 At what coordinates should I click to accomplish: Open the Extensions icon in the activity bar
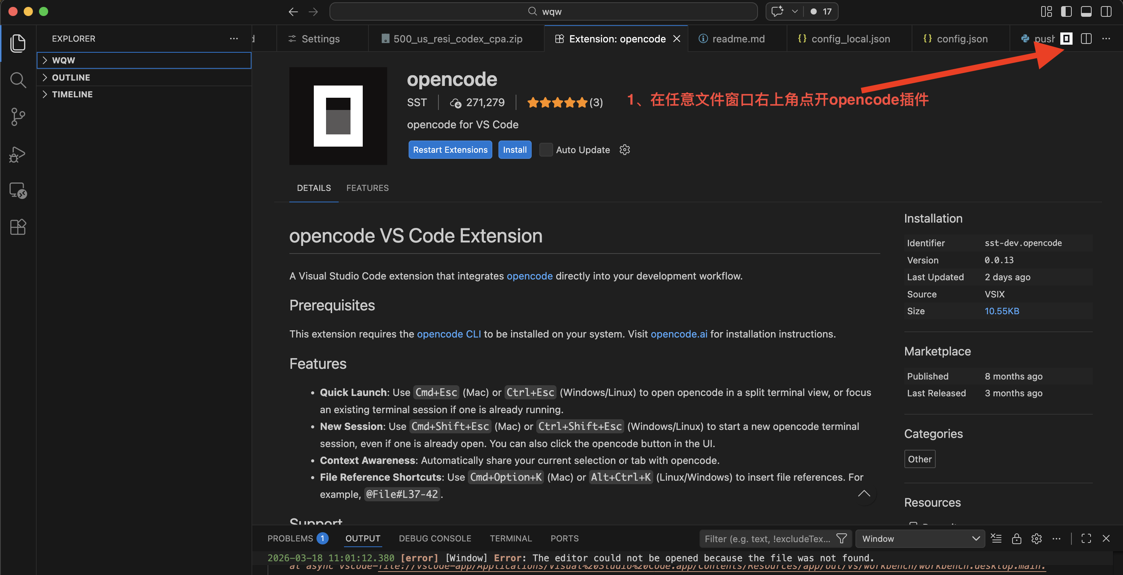18,226
